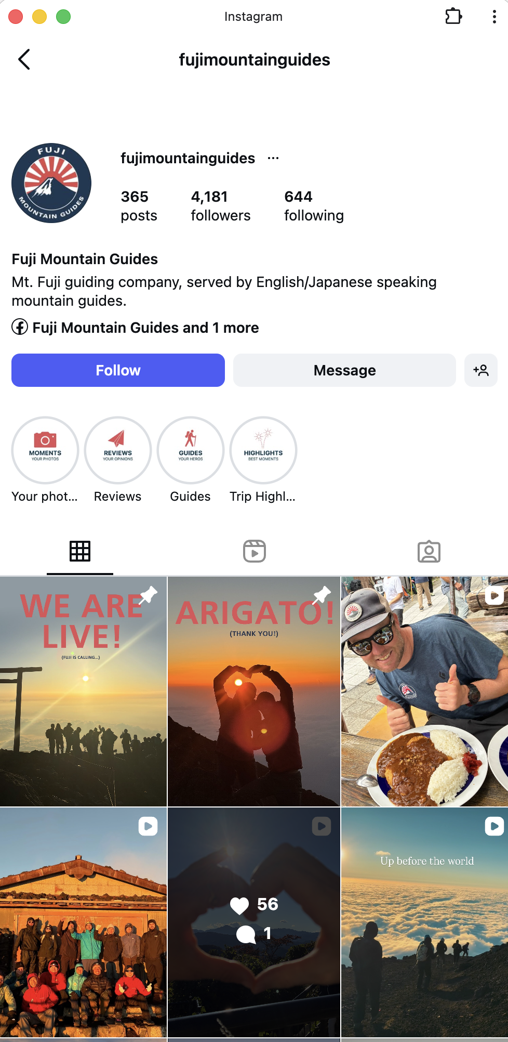Click the similar accounts add-person icon
The image size is (508, 1042).
(x=481, y=370)
